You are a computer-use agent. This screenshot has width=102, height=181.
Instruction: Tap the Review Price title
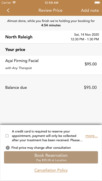point(50,10)
